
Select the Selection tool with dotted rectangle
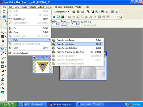(3, 37)
